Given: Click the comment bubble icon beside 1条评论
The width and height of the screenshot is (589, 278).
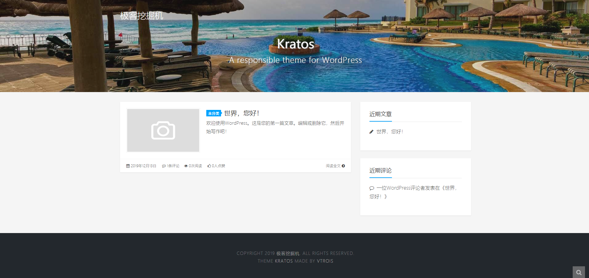Looking at the screenshot, I should point(164,166).
